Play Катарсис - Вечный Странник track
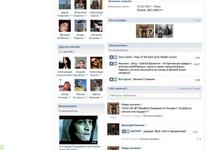 coord(112,80)
